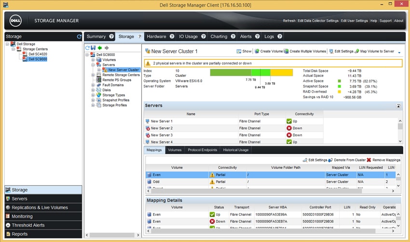Image resolution: width=410 pixels, height=242 pixels.
Task: Open the Servers navigation section
Action: [43, 199]
